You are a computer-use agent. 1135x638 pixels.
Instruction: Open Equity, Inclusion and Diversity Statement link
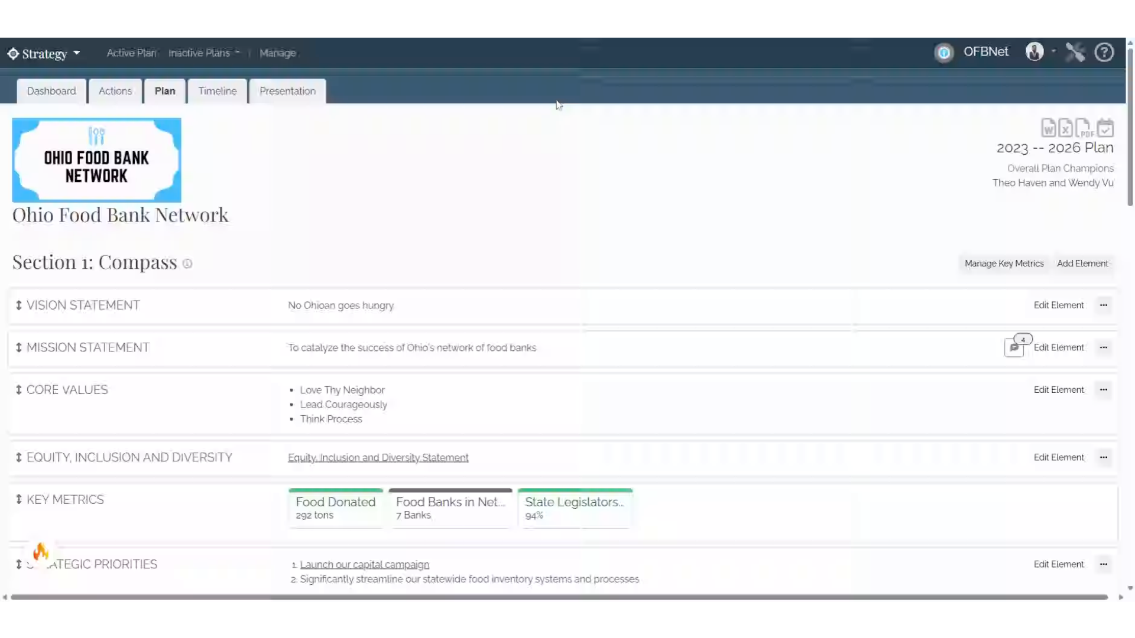pos(378,458)
